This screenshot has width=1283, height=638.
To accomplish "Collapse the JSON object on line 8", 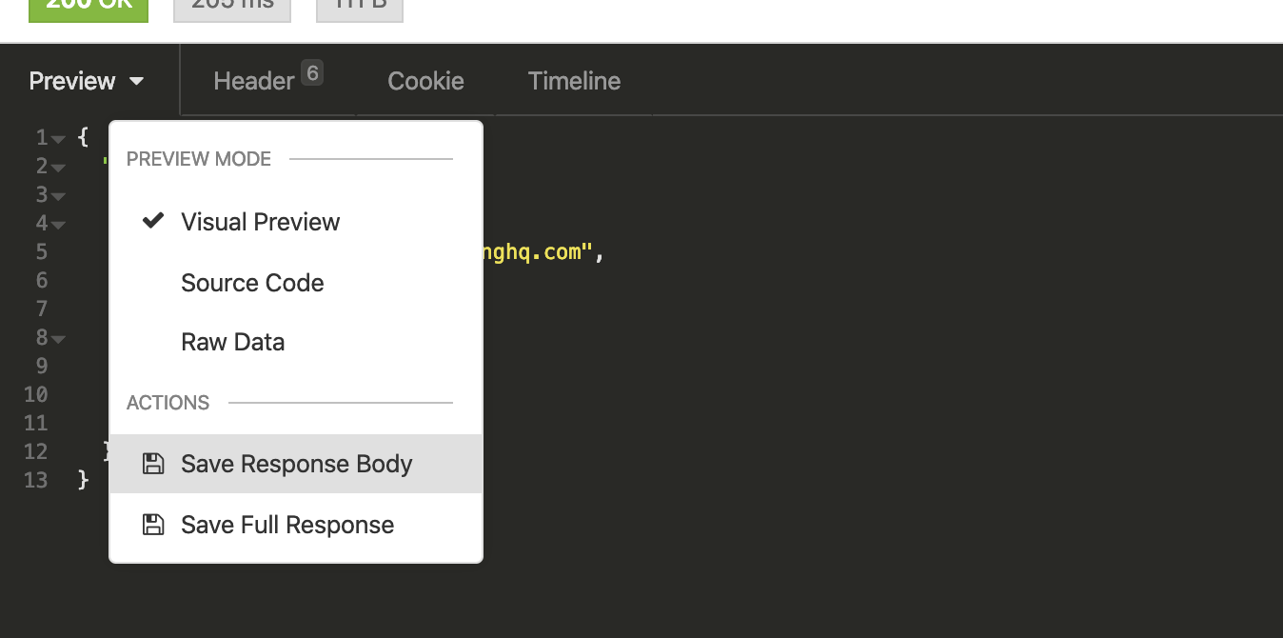I will click(x=57, y=338).
